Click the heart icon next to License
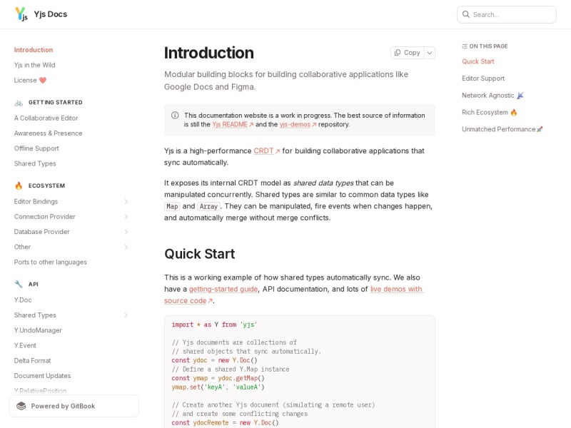Image resolution: width=571 pixels, height=428 pixels. click(43, 80)
